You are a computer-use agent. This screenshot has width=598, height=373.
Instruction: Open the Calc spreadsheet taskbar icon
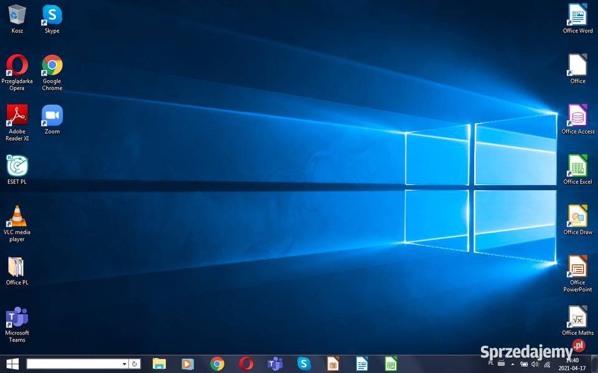(x=391, y=364)
